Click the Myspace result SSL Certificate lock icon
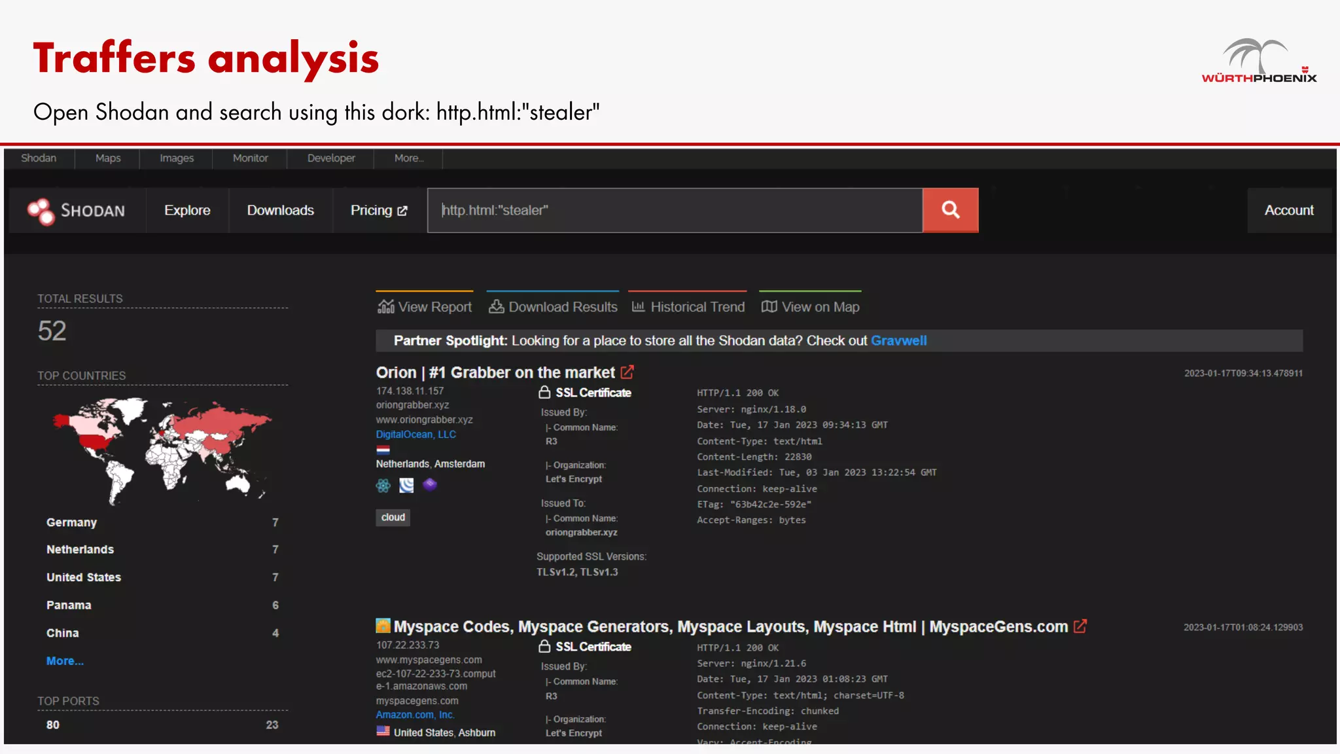The width and height of the screenshot is (1340, 754). 544,646
